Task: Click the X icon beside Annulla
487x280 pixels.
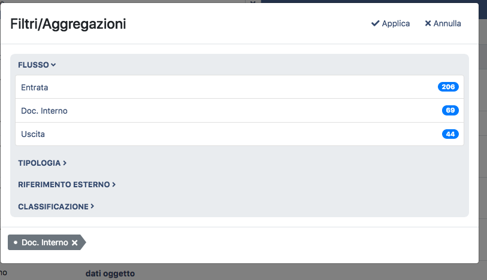Action: tap(428, 24)
